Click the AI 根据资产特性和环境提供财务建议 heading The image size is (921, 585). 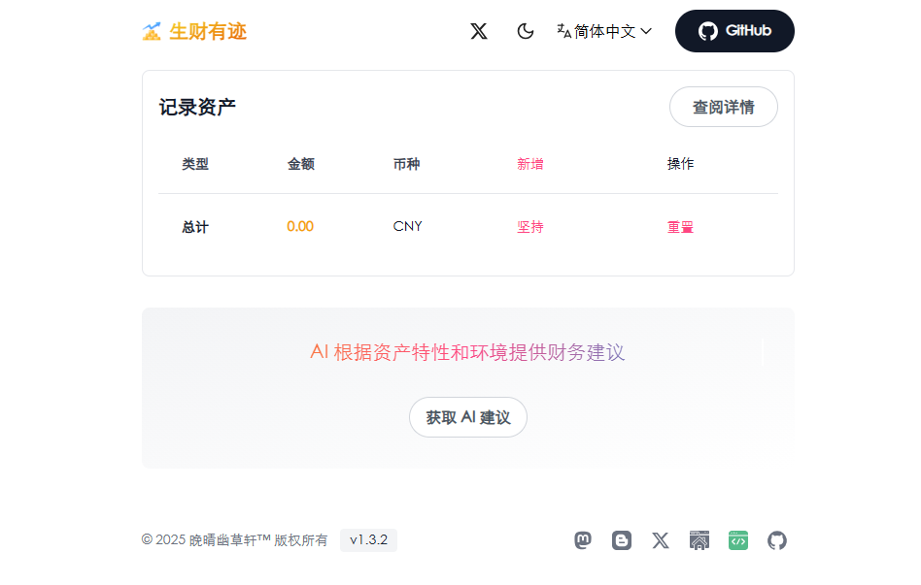pos(467,352)
